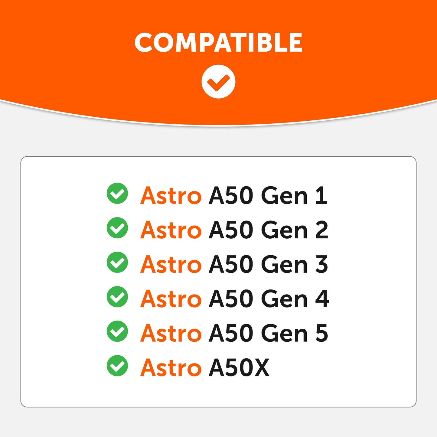The image size is (437, 437).
Task: Click the orange Astro word in A50X row
Action: coord(171,368)
